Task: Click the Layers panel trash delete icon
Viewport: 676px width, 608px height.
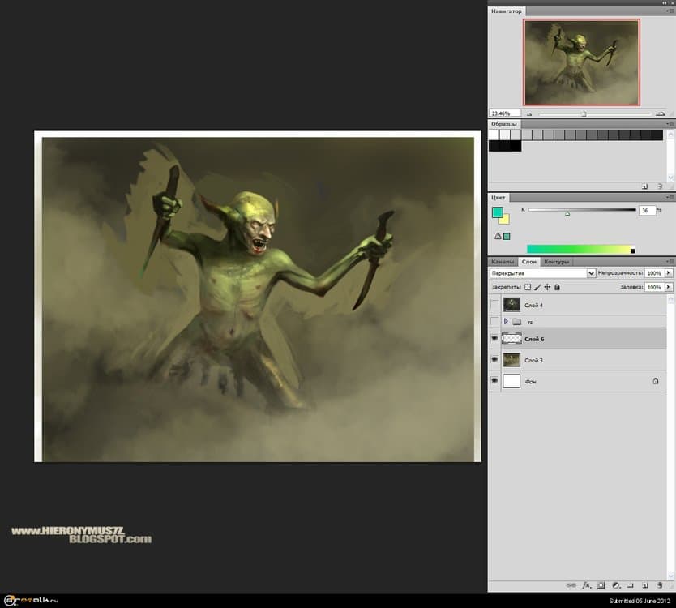Action: (660, 585)
